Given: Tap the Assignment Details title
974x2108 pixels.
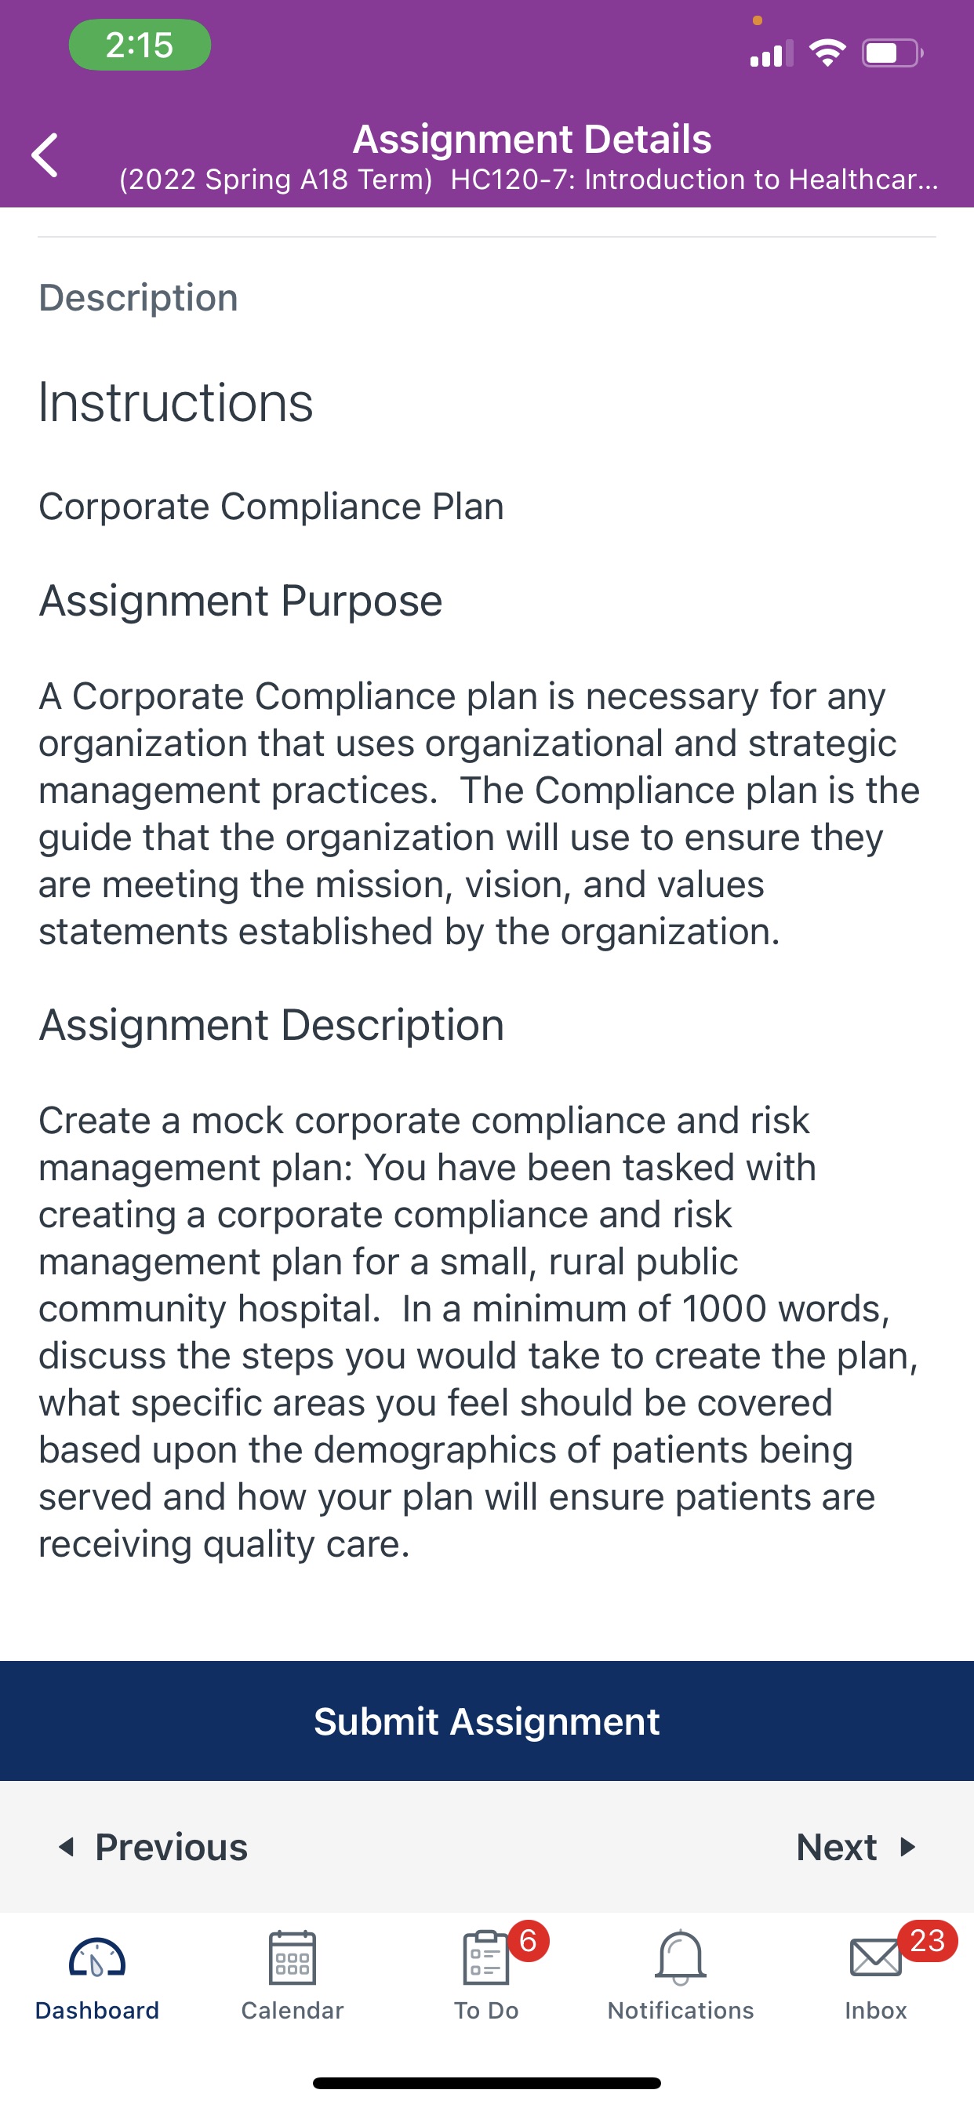Looking at the screenshot, I should pyautogui.click(x=532, y=139).
